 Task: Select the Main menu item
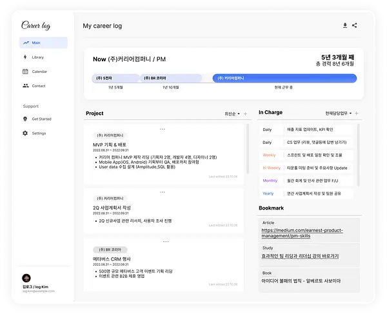(43, 43)
